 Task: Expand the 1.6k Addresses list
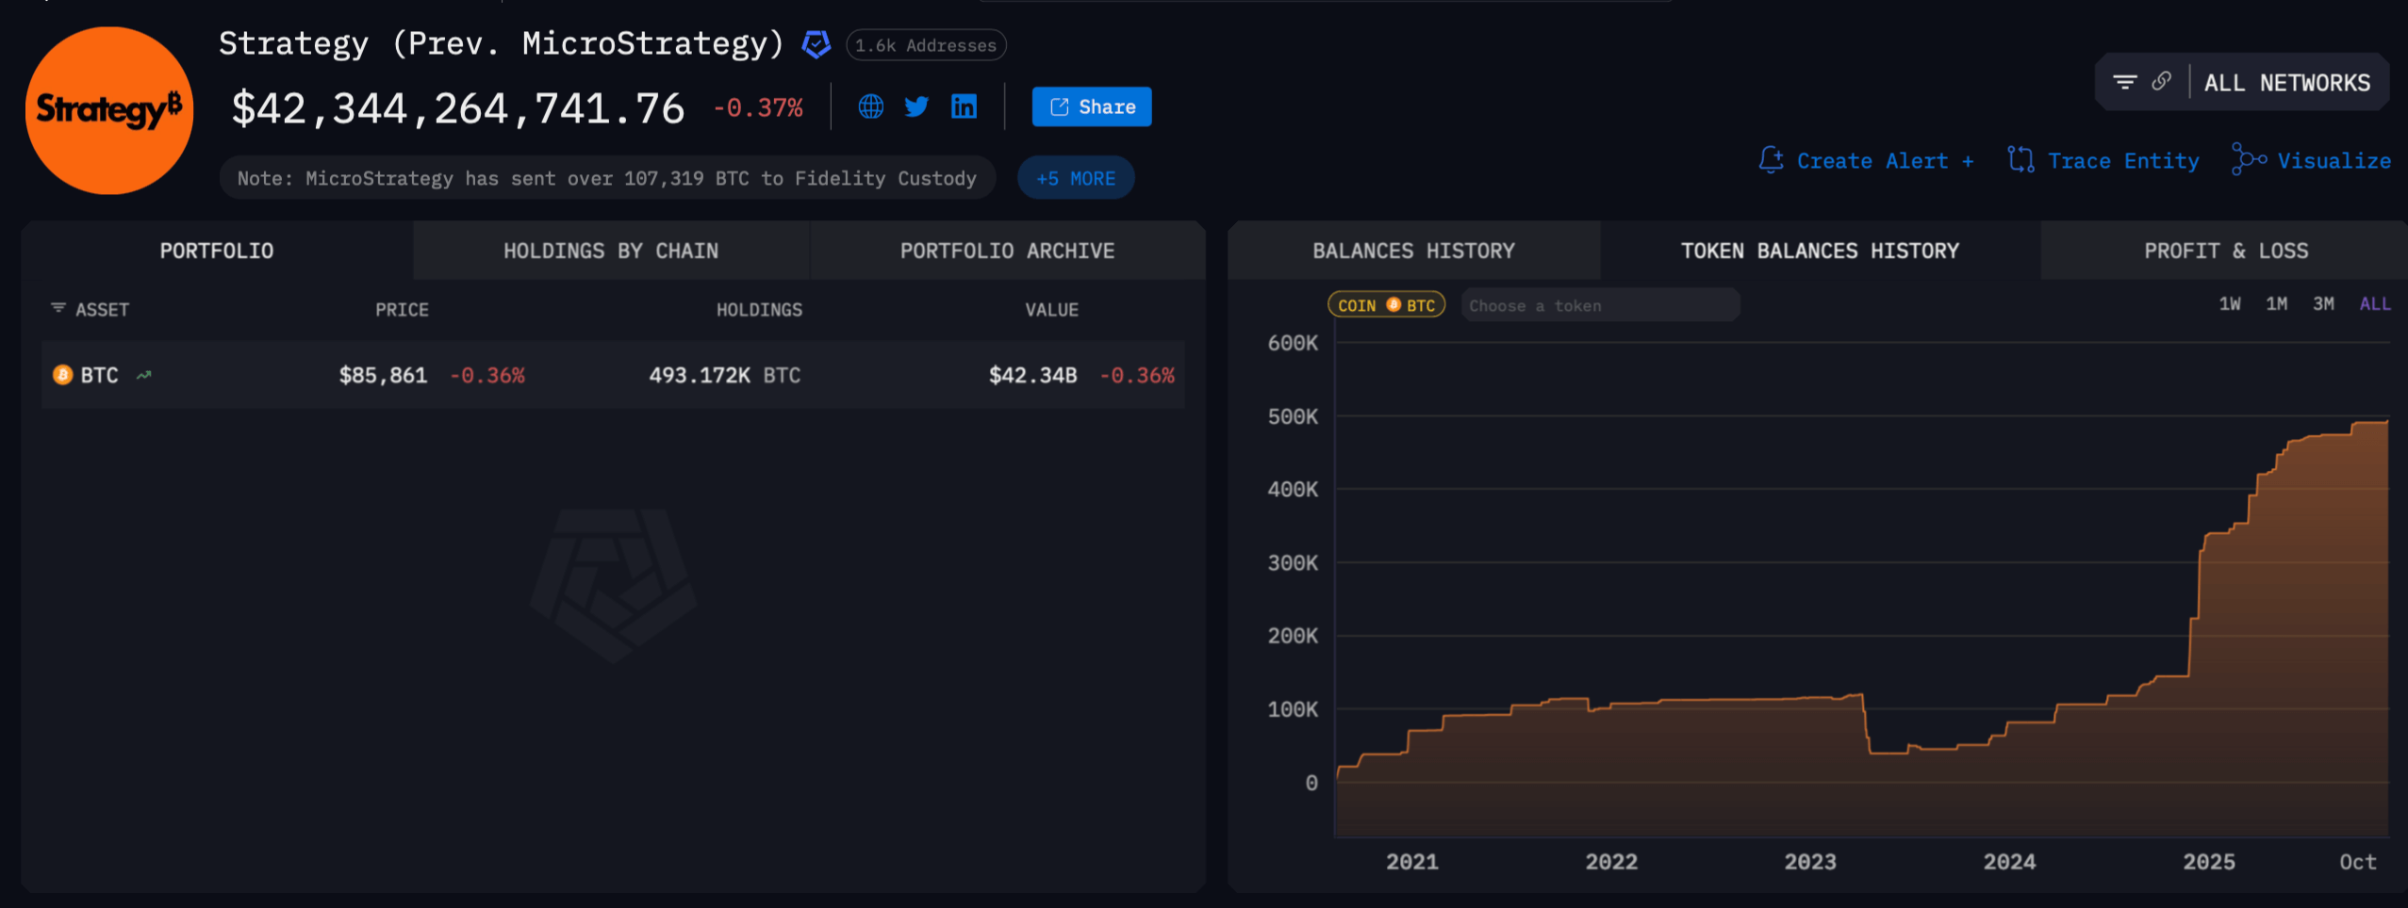click(x=925, y=45)
